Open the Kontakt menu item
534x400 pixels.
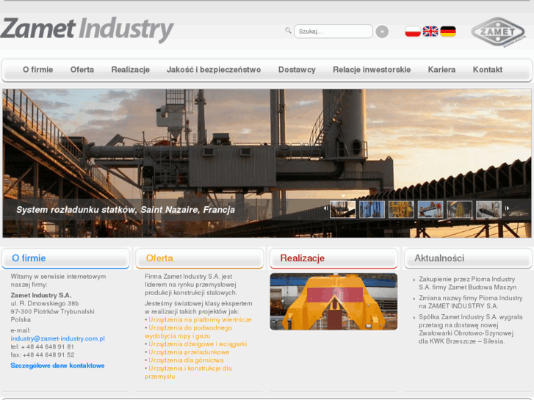click(487, 70)
